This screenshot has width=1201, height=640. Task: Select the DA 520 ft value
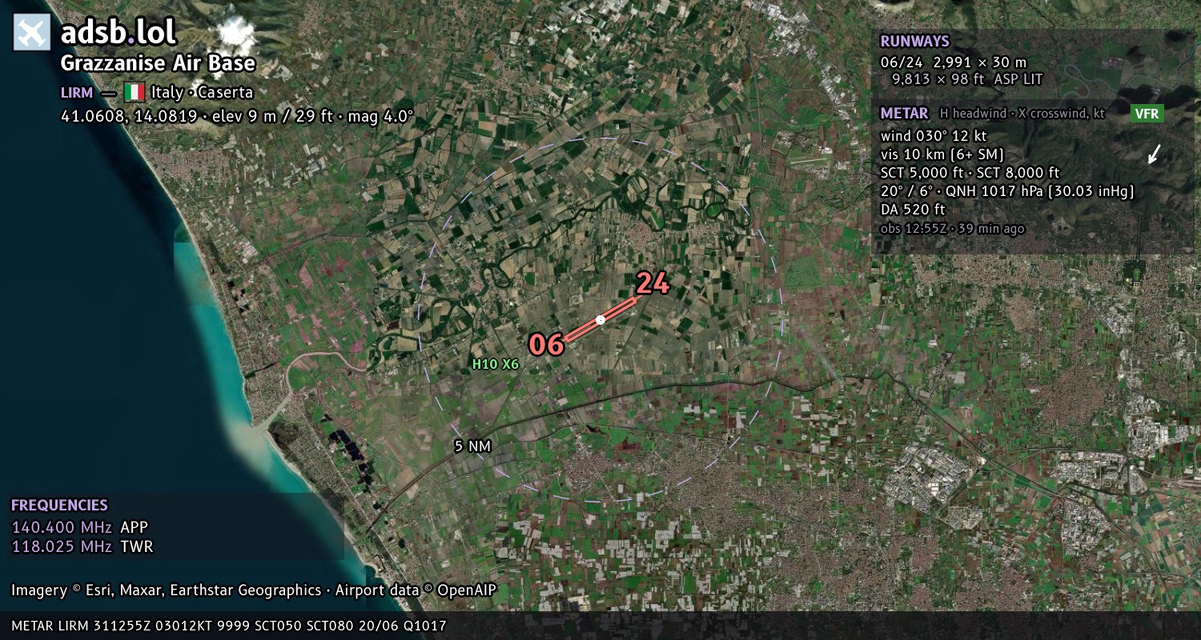[913, 210]
